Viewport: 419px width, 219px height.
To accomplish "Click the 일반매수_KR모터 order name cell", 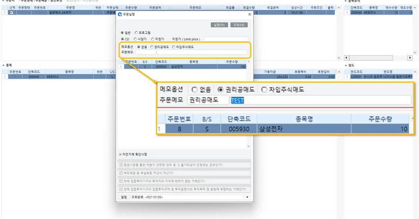I will click(x=71, y=13).
